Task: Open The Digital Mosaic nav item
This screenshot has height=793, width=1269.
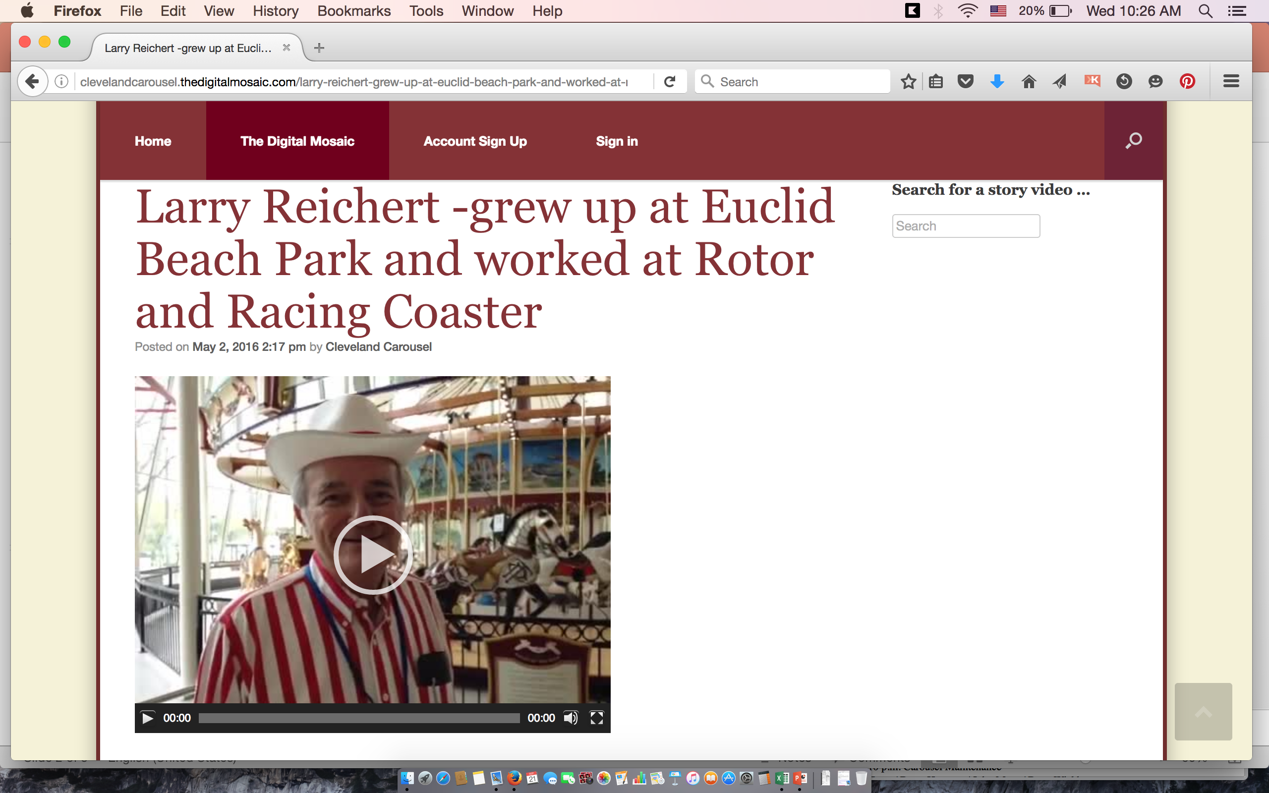Action: coord(297,141)
